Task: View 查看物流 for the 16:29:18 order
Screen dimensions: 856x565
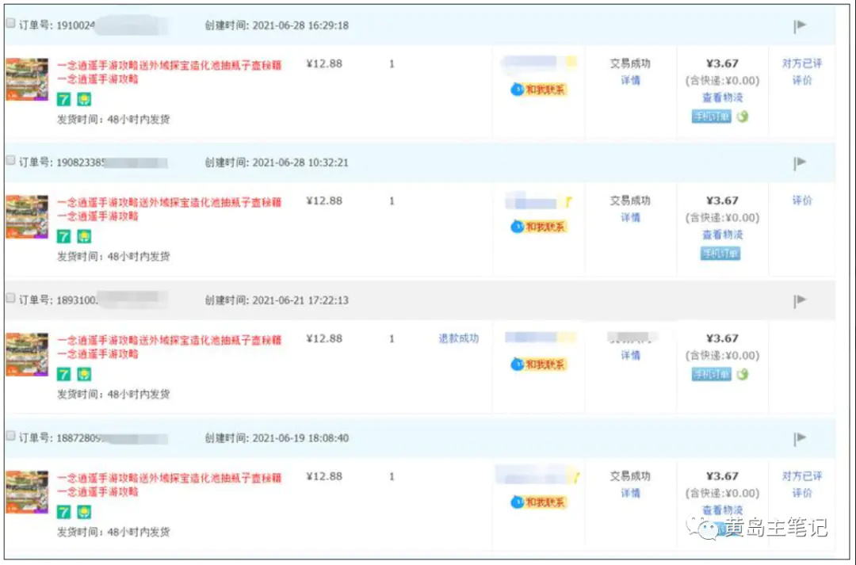Action: (722, 97)
